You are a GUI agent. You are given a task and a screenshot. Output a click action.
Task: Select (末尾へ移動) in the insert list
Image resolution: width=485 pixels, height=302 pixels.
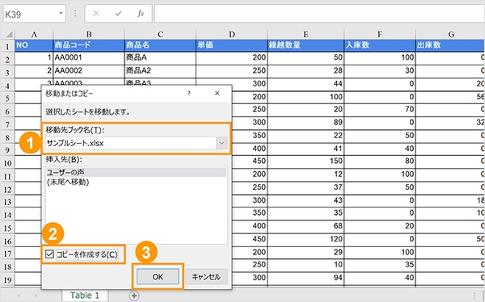pos(136,182)
